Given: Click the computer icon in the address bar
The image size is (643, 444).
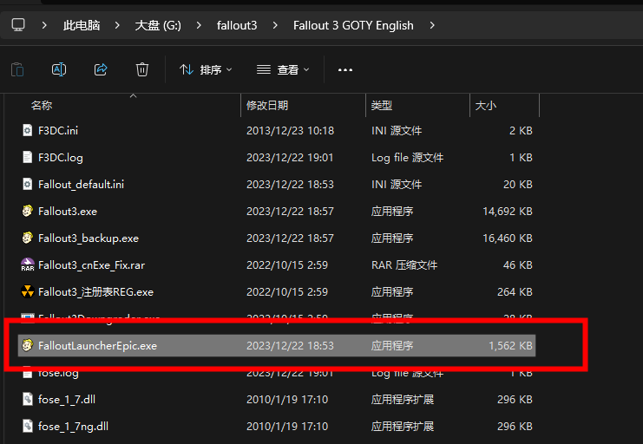Looking at the screenshot, I should 18,25.
